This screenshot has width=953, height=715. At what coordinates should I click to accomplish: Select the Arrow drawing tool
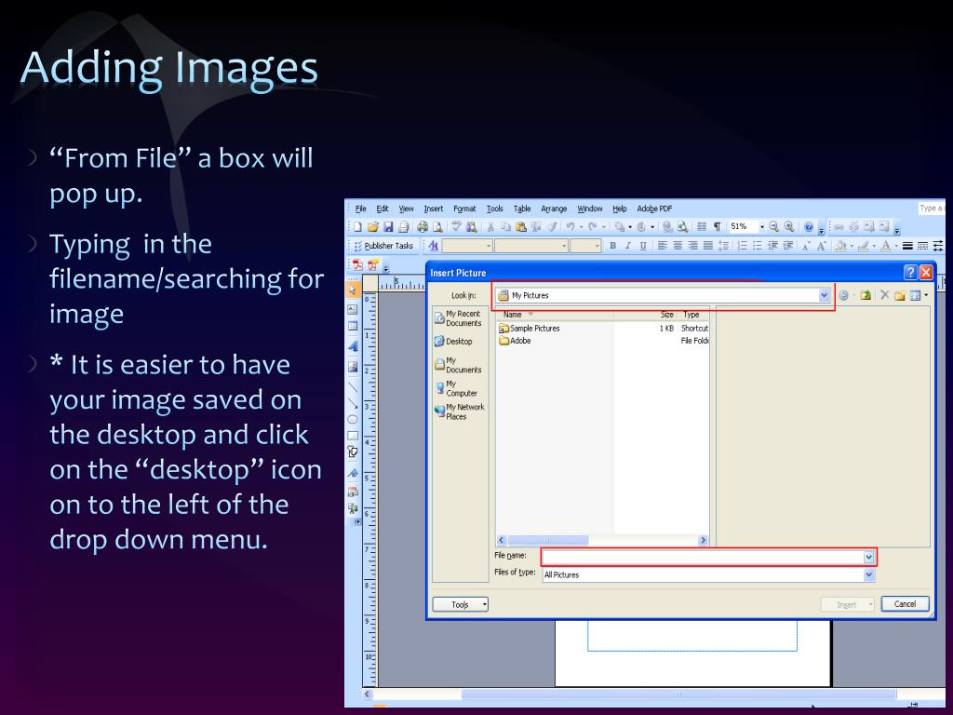[353, 402]
